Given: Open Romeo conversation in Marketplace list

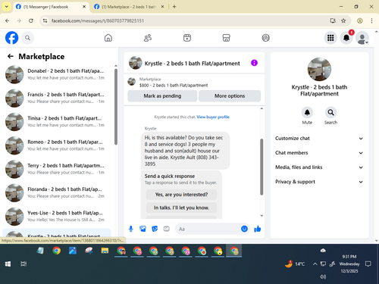Looking at the screenshot, I should click(x=57, y=145).
